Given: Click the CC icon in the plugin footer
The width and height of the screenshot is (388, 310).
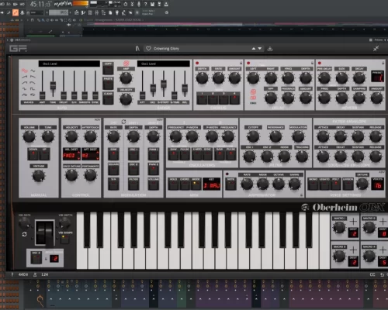Looking at the screenshot, I should click(372, 274).
